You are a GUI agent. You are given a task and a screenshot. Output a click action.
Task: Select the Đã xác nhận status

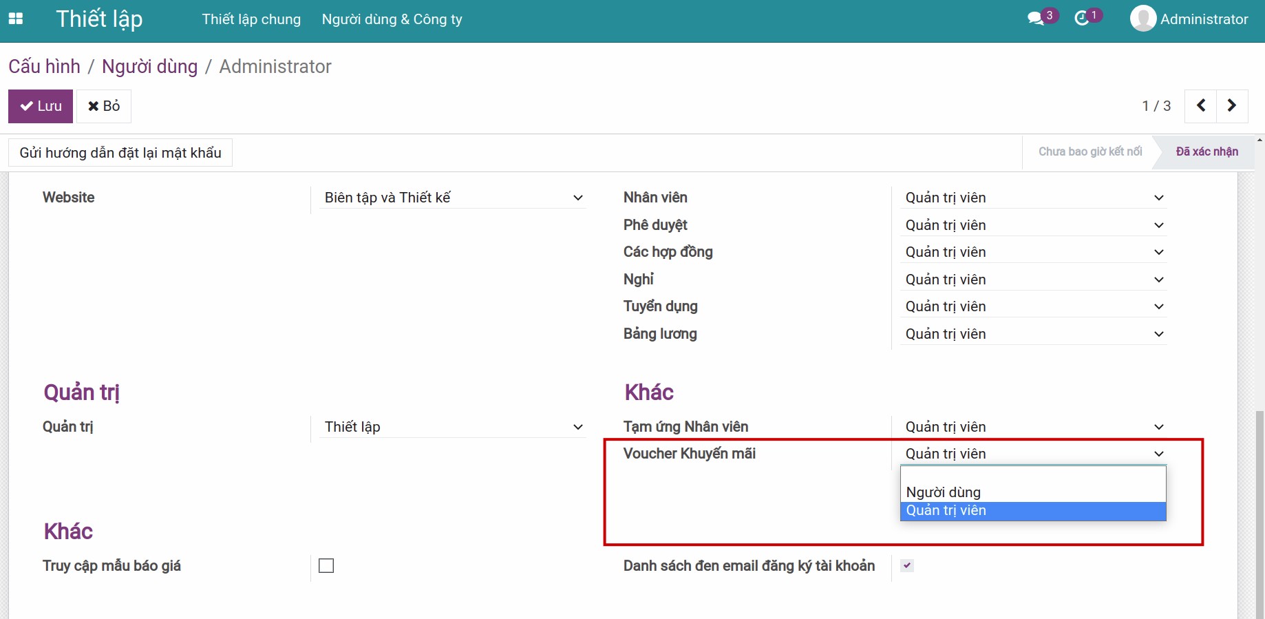pyautogui.click(x=1207, y=151)
